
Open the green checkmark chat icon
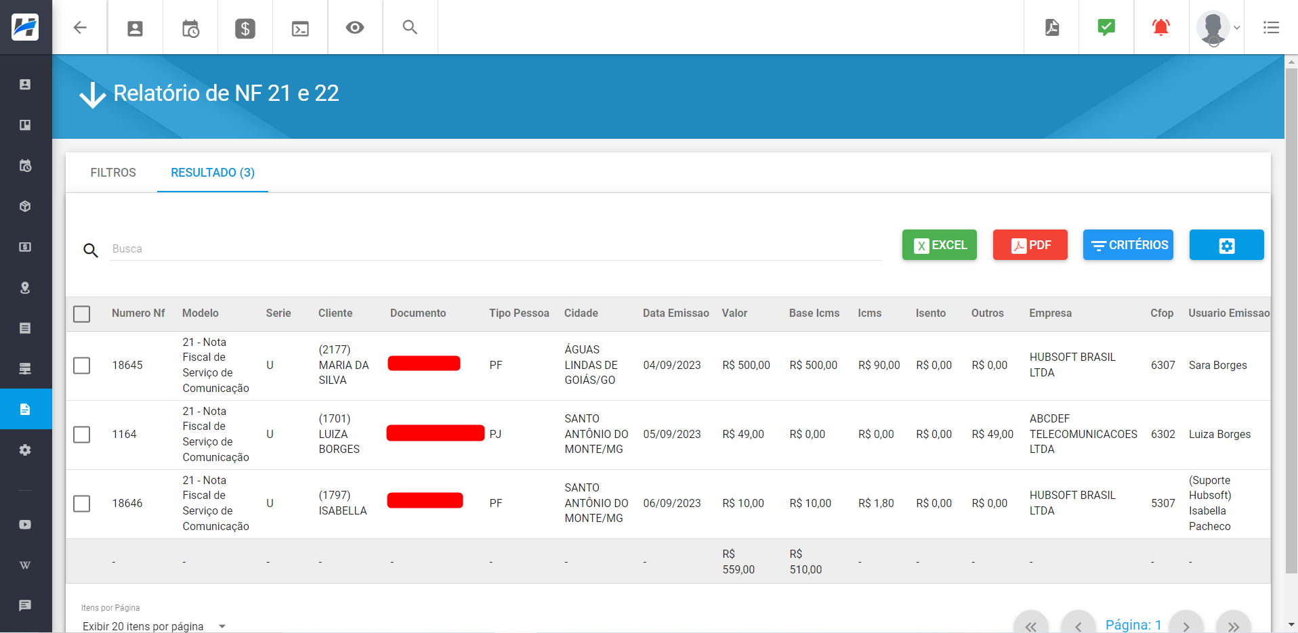point(1106,28)
